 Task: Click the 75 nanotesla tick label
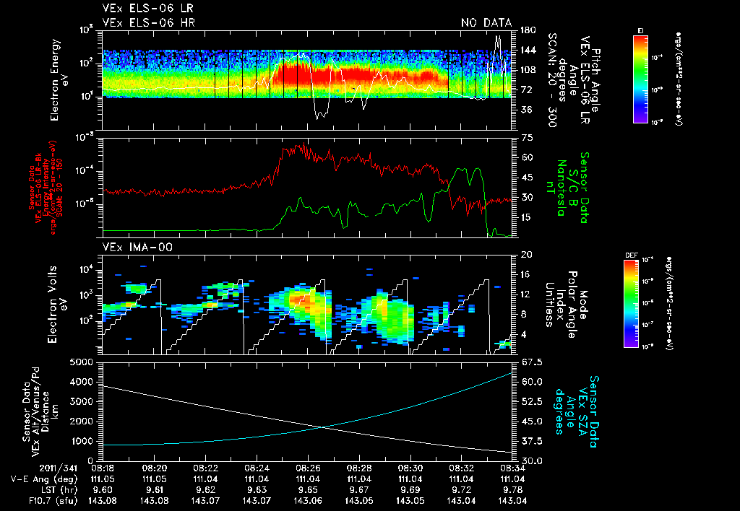(x=525, y=138)
